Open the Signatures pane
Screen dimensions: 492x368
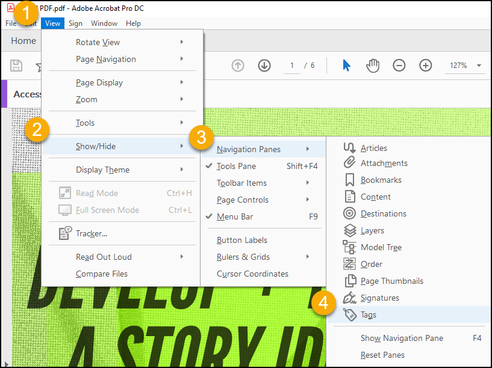(x=409, y=298)
